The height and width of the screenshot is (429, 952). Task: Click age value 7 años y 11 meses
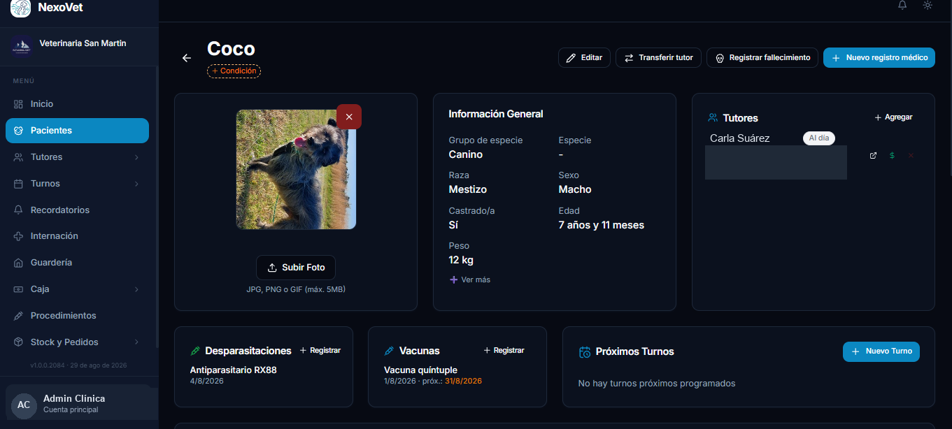(602, 225)
